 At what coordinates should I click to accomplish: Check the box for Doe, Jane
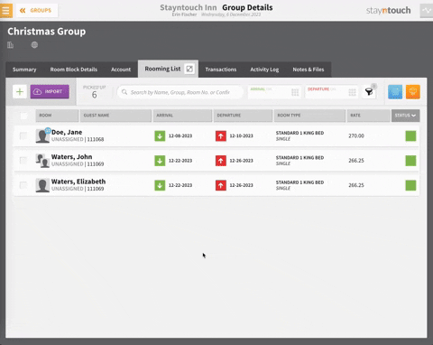point(23,135)
